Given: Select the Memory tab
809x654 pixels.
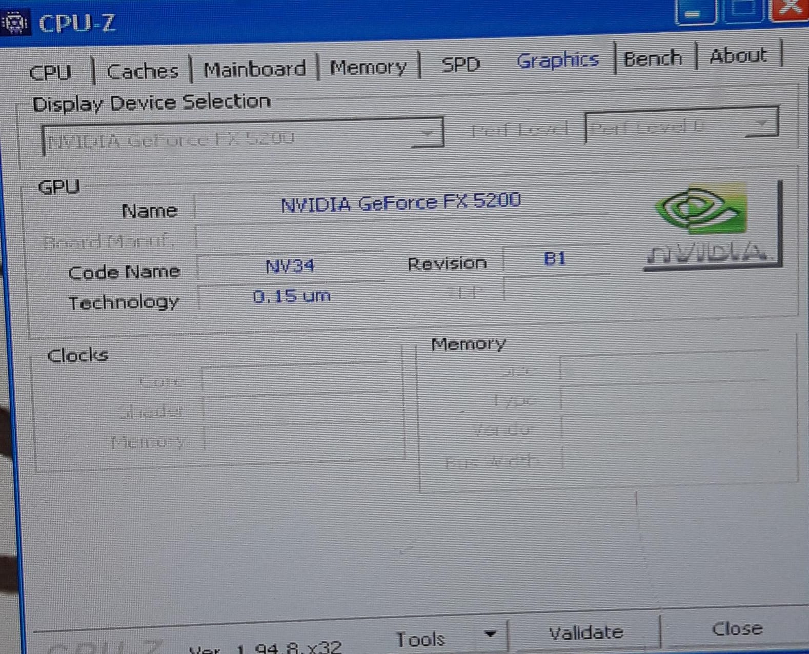Looking at the screenshot, I should tap(368, 67).
